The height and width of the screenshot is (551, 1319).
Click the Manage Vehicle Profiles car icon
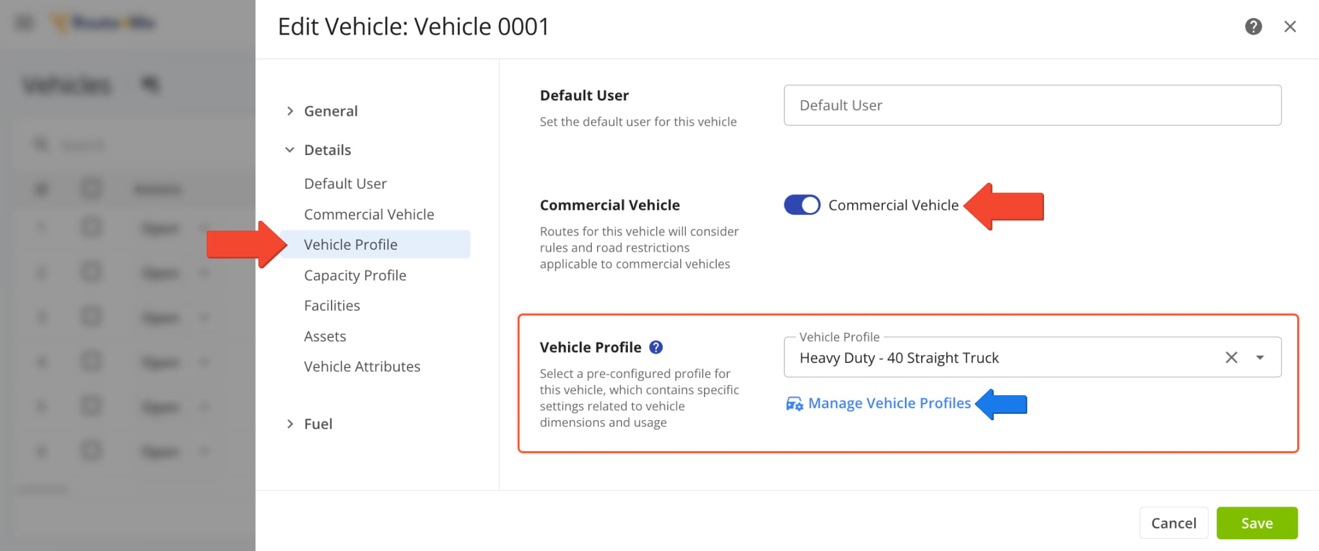click(794, 404)
